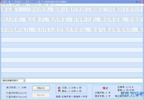Click the app icon in title bar
Image resolution: width=144 pixels, height=100 pixels.
point(2,2)
